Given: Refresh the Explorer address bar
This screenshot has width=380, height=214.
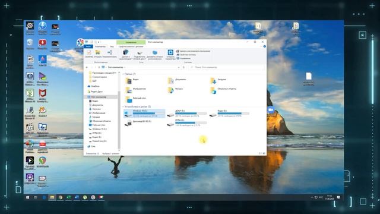Looking at the screenshot, I should pos(183,67).
